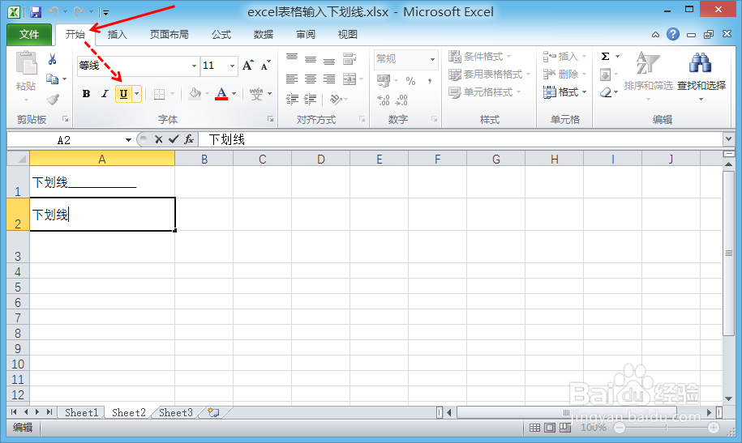The image size is (742, 443).
Task: Apply the fill color bucket
Action: coord(195,94)
